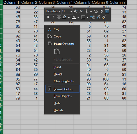Apply Percent Style format
The image size is (137, 134).
click(96, 11)
